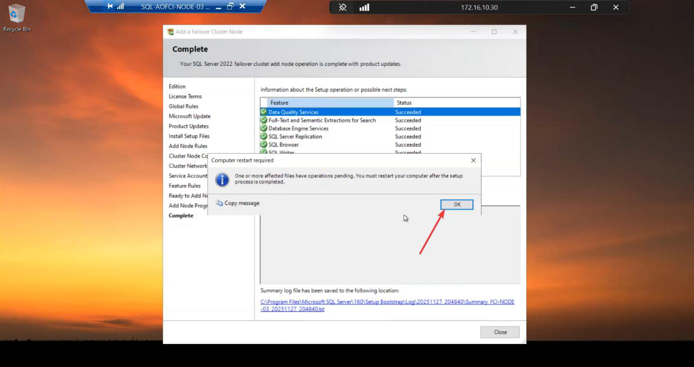Select the Data Quality Services row
694x367 pixels.
point(390,112)
